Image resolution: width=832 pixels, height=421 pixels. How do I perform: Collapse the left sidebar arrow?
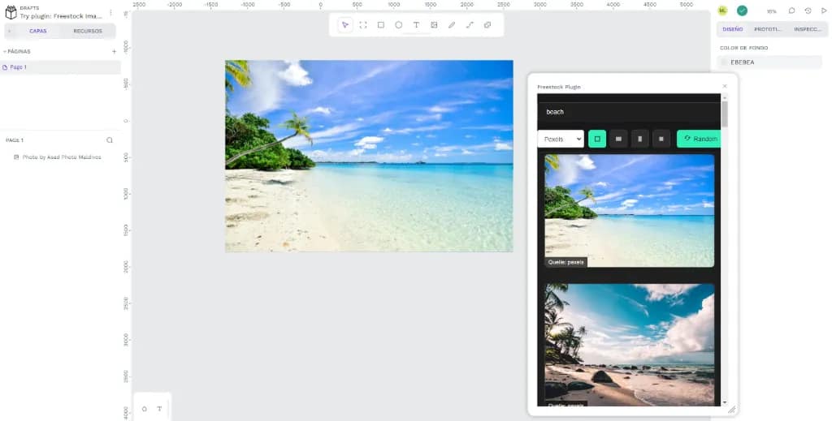[x=9, y=32]
